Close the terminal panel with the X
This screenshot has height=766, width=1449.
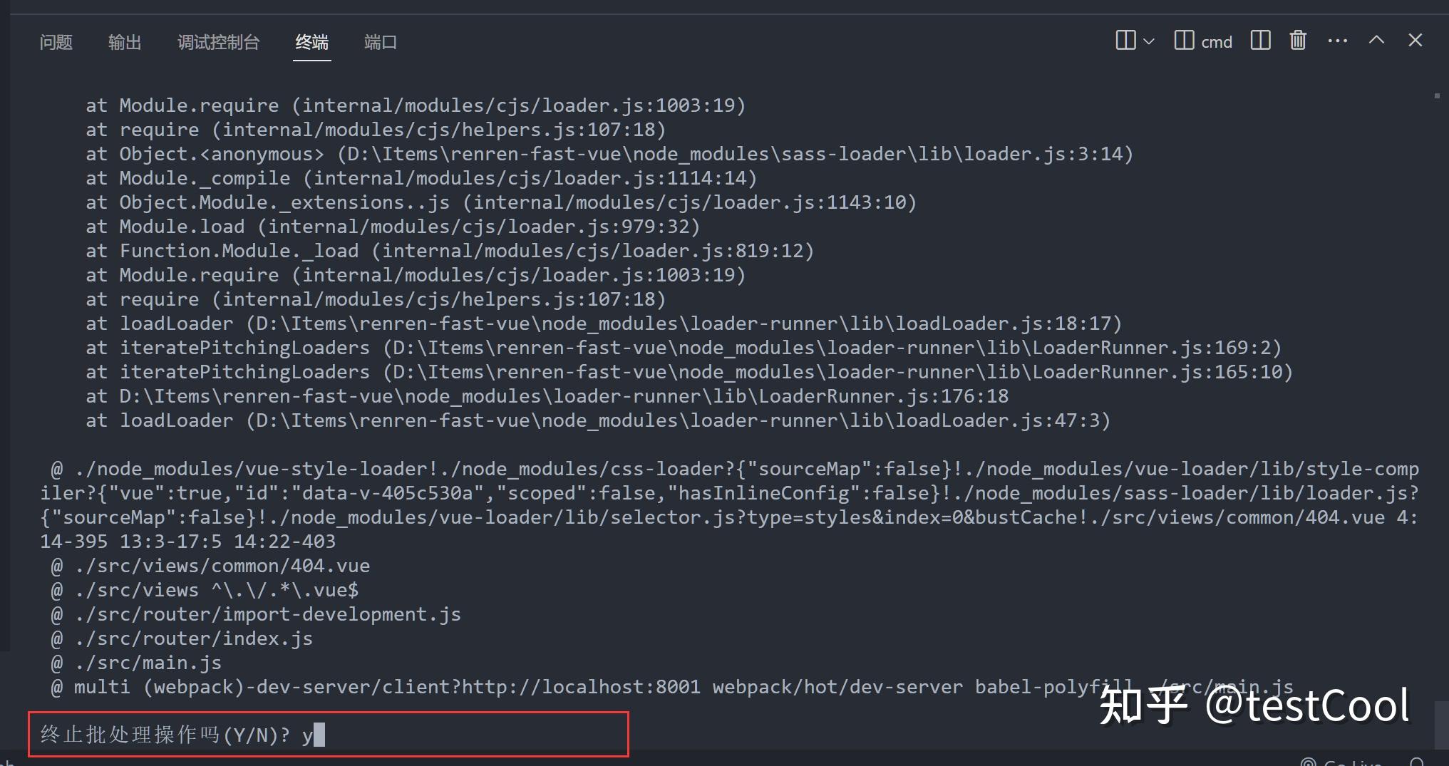pyautogui.click(x=1415, y=40)
